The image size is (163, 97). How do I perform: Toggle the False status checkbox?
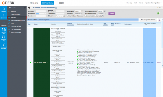click(x=72, y=16)
